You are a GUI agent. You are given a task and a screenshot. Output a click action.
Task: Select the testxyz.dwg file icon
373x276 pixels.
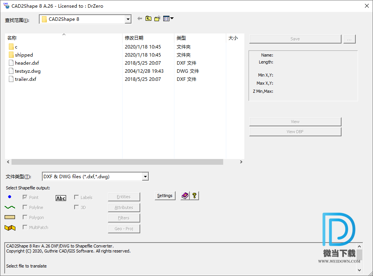tap(11, 71)
